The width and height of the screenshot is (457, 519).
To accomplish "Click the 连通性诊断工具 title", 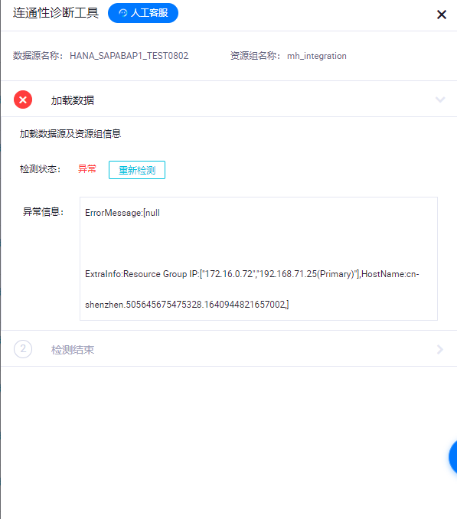I will 56,13.
